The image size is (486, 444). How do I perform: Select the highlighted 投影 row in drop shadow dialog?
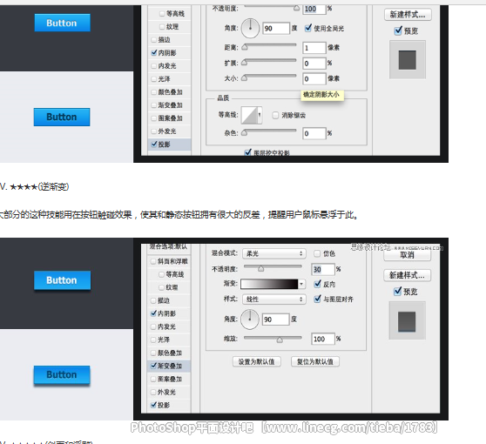tap(170, 145)
